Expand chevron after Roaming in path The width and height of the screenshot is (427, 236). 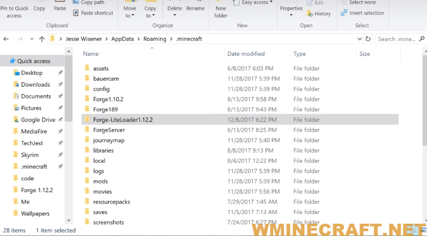click(x=171, y=39)
